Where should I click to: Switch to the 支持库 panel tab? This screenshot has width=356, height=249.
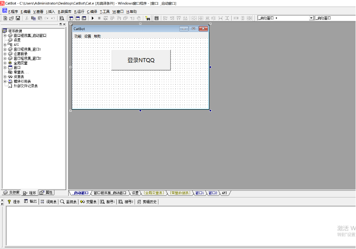tap(11, 193)
